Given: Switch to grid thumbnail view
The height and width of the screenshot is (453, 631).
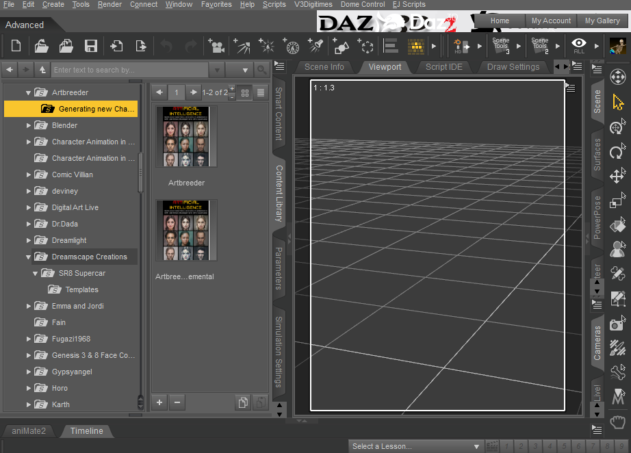Looking at the screenshot, I should 245,93.
